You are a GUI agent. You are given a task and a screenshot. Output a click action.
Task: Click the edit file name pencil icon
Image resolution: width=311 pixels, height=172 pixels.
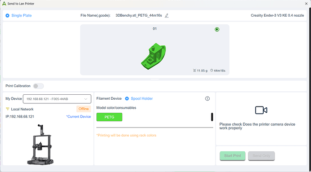[x=167, y=15]
